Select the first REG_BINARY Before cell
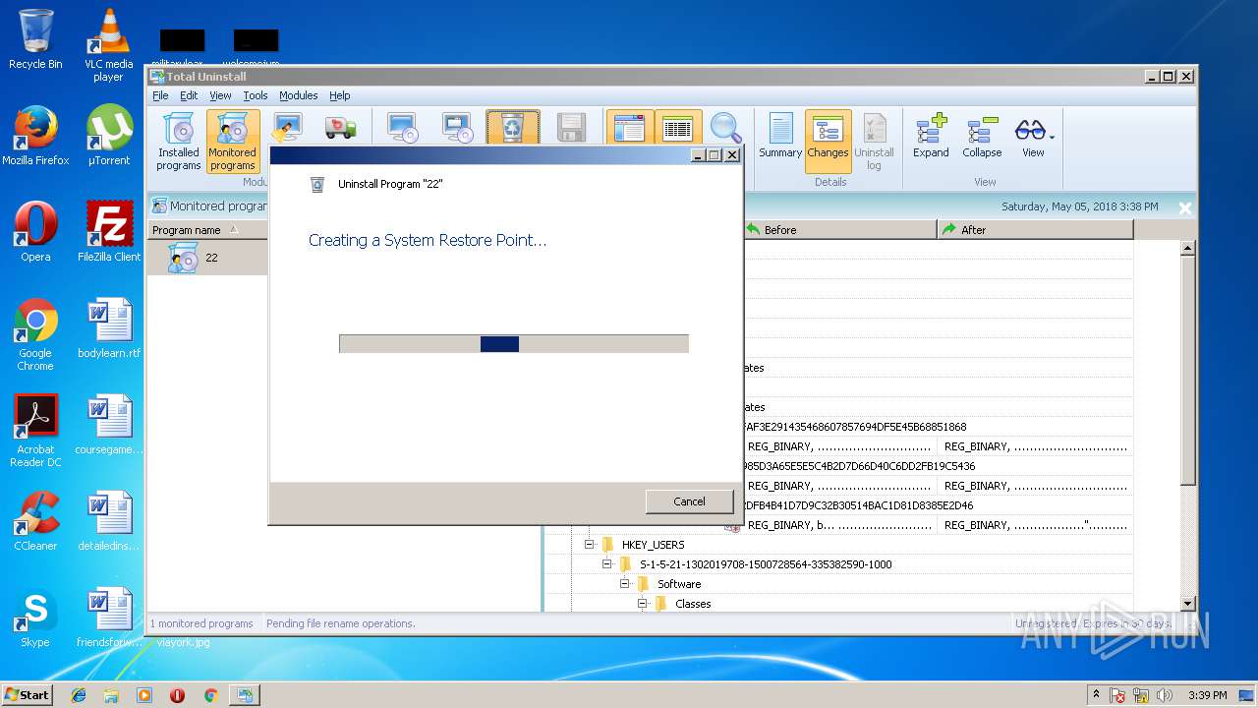This screenshot has height=708, width=1258. coord(838,446)
